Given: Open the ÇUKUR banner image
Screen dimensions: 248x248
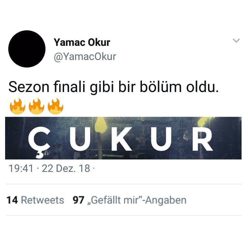Looking at the screenshot, I should coord(123,138).
